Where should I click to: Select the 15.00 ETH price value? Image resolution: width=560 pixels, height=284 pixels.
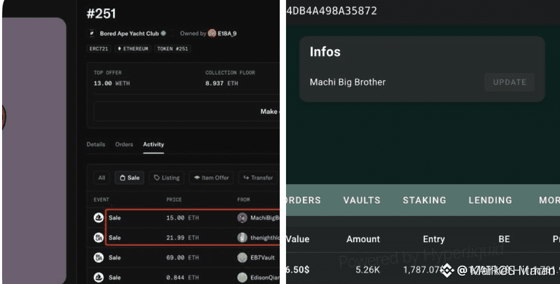pos(182,218)
